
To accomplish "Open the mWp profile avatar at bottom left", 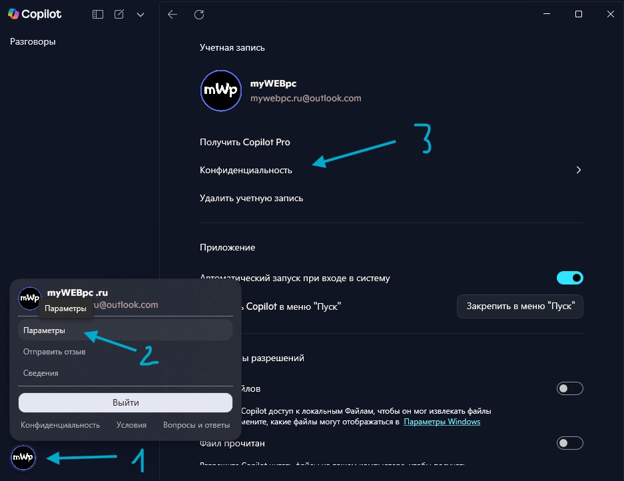I will pyautogui.click(x=23, y=458).
